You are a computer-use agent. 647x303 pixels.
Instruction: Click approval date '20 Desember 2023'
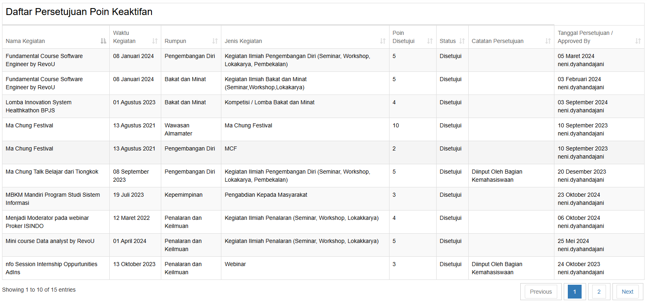[582, 172]
